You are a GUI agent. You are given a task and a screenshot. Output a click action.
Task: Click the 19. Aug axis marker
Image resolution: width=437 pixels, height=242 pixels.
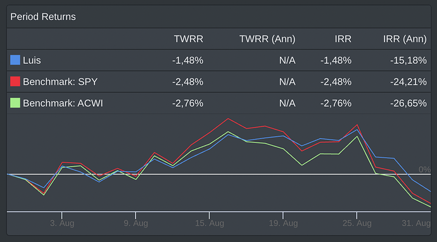pos(283,223)
